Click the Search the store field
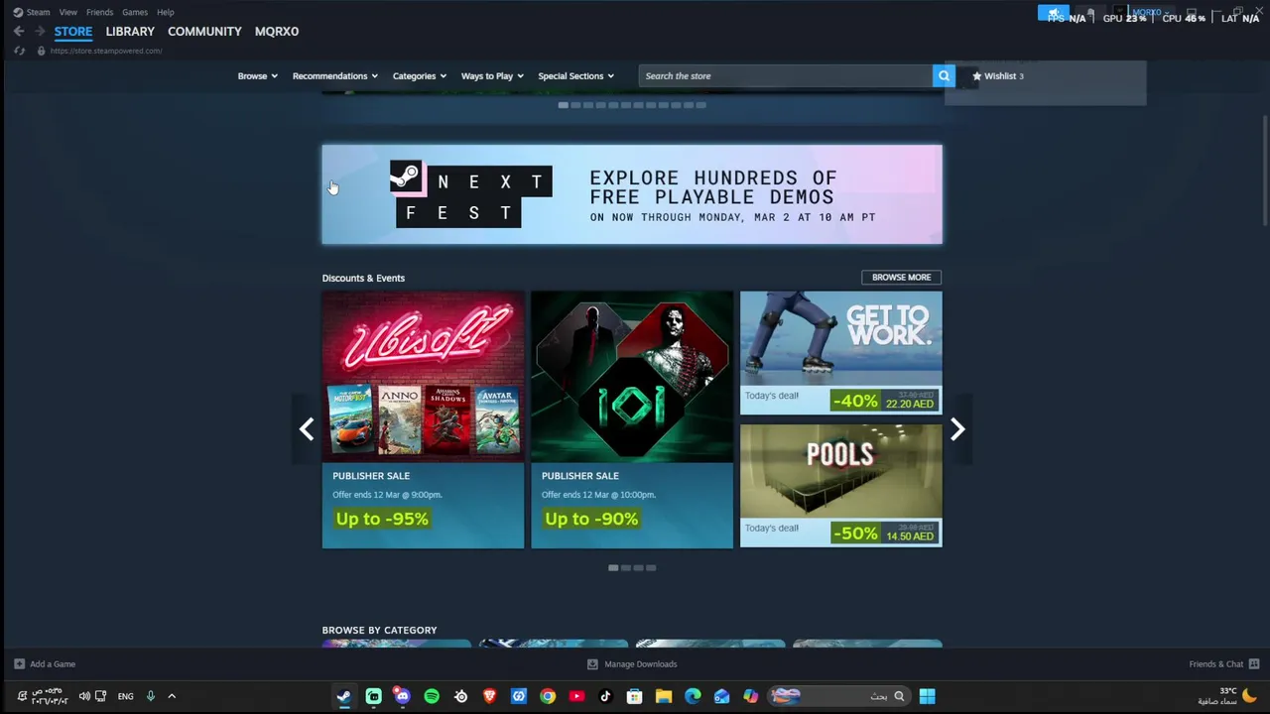The height and width of the screenshot is (714, 1270). point(785,75)
